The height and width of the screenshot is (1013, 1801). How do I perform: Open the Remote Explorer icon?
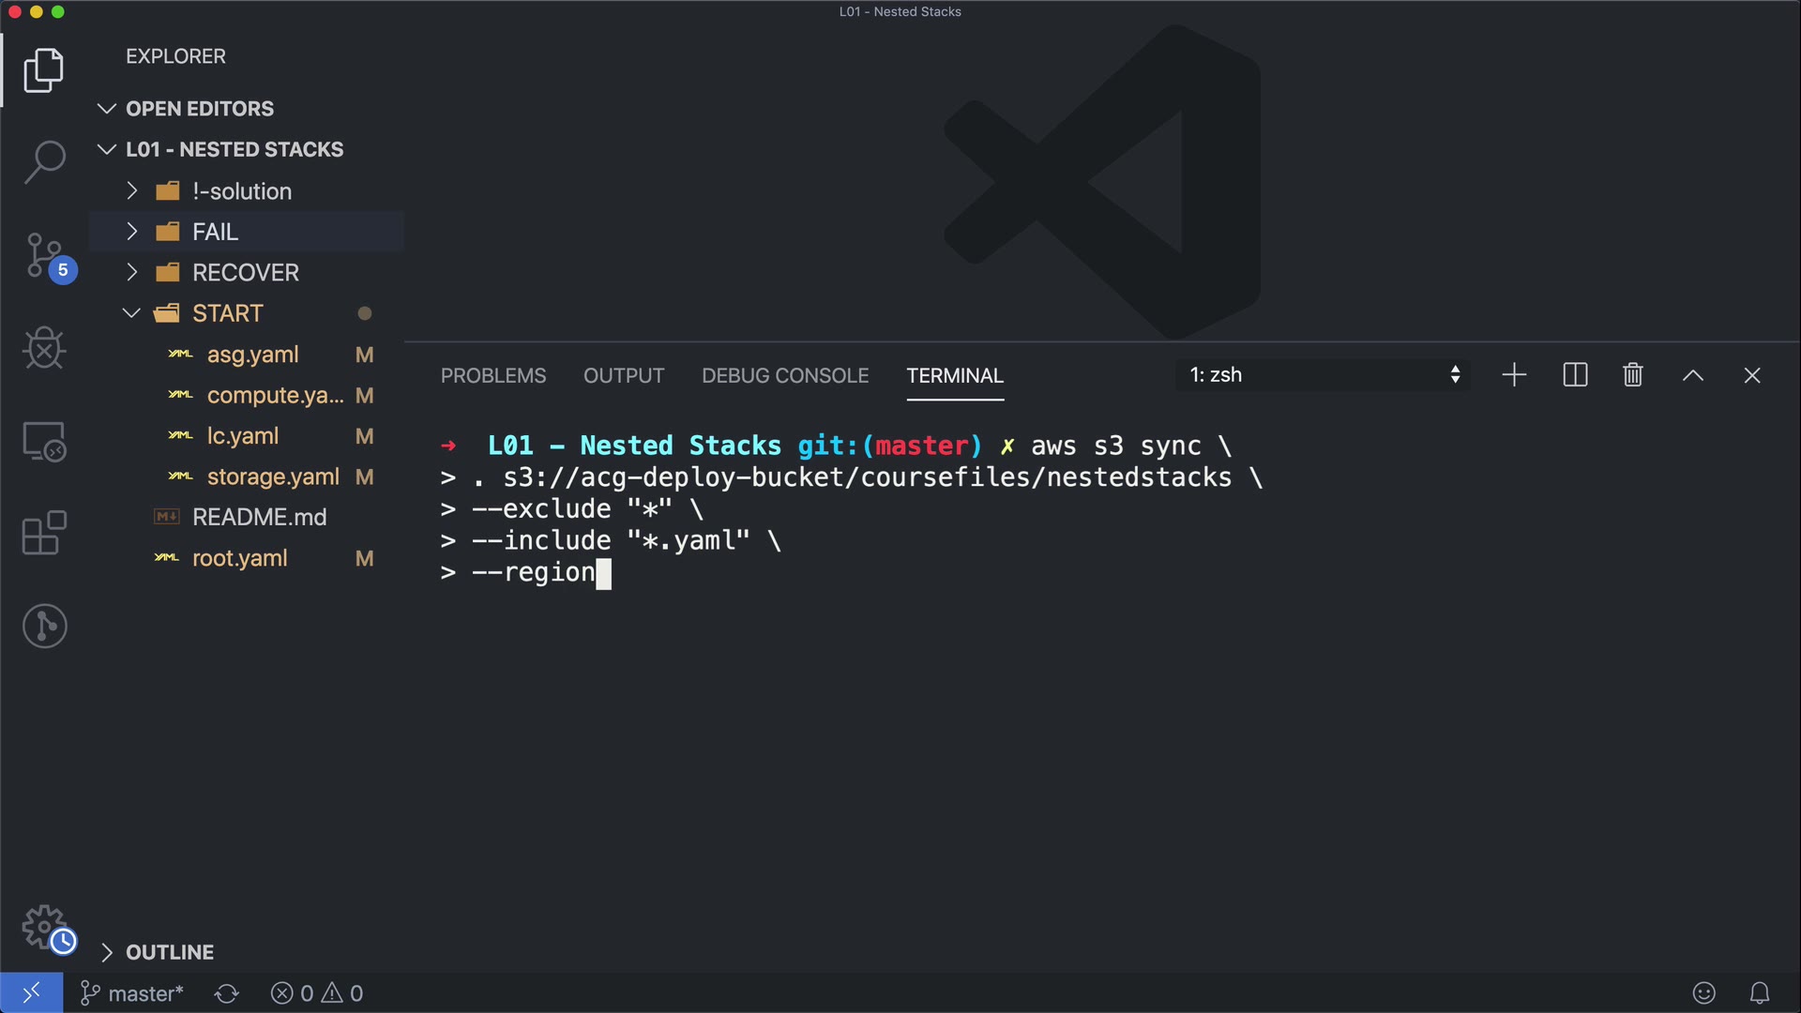pos(44,441)
